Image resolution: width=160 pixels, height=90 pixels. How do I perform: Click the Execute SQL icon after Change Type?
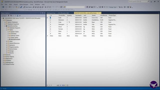pyautogui.click(x=120, y=7)
